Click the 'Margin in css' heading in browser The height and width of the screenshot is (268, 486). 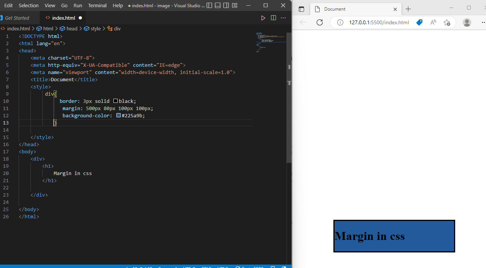[x=370, y=236]
